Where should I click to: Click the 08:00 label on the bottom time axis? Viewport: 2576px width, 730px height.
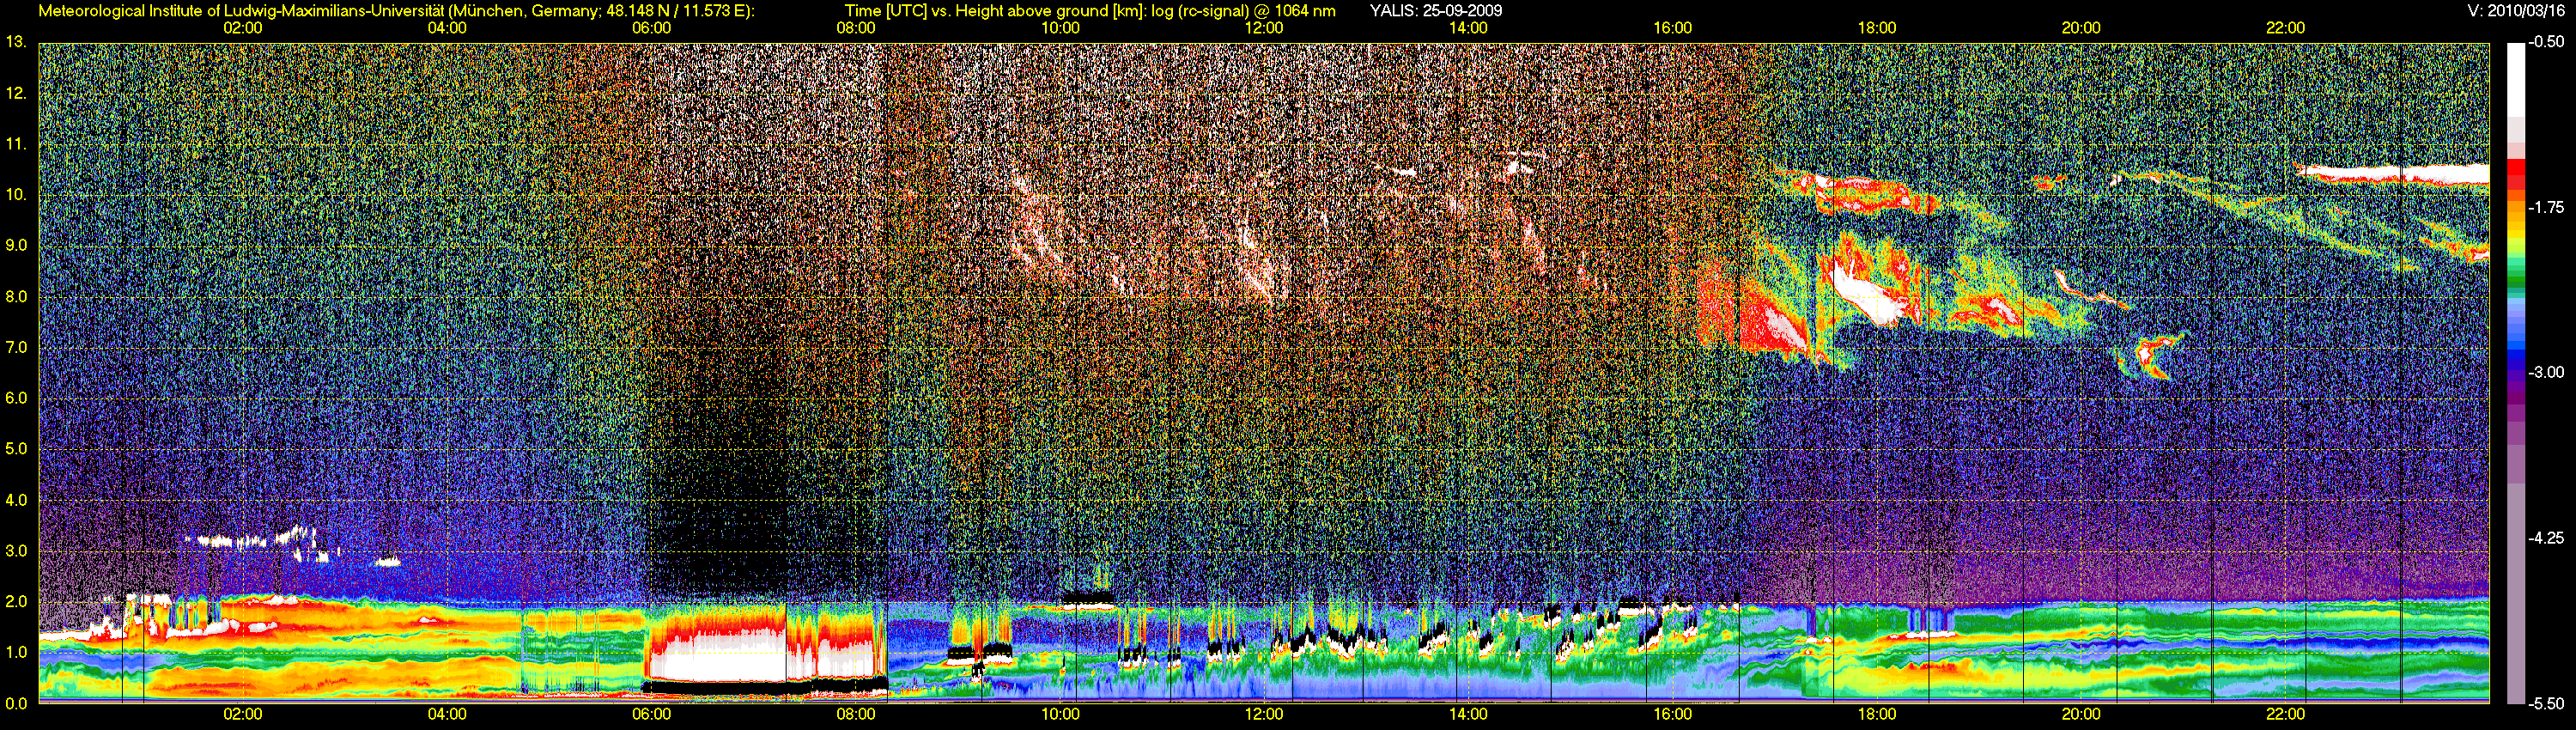tap(856, 714)
